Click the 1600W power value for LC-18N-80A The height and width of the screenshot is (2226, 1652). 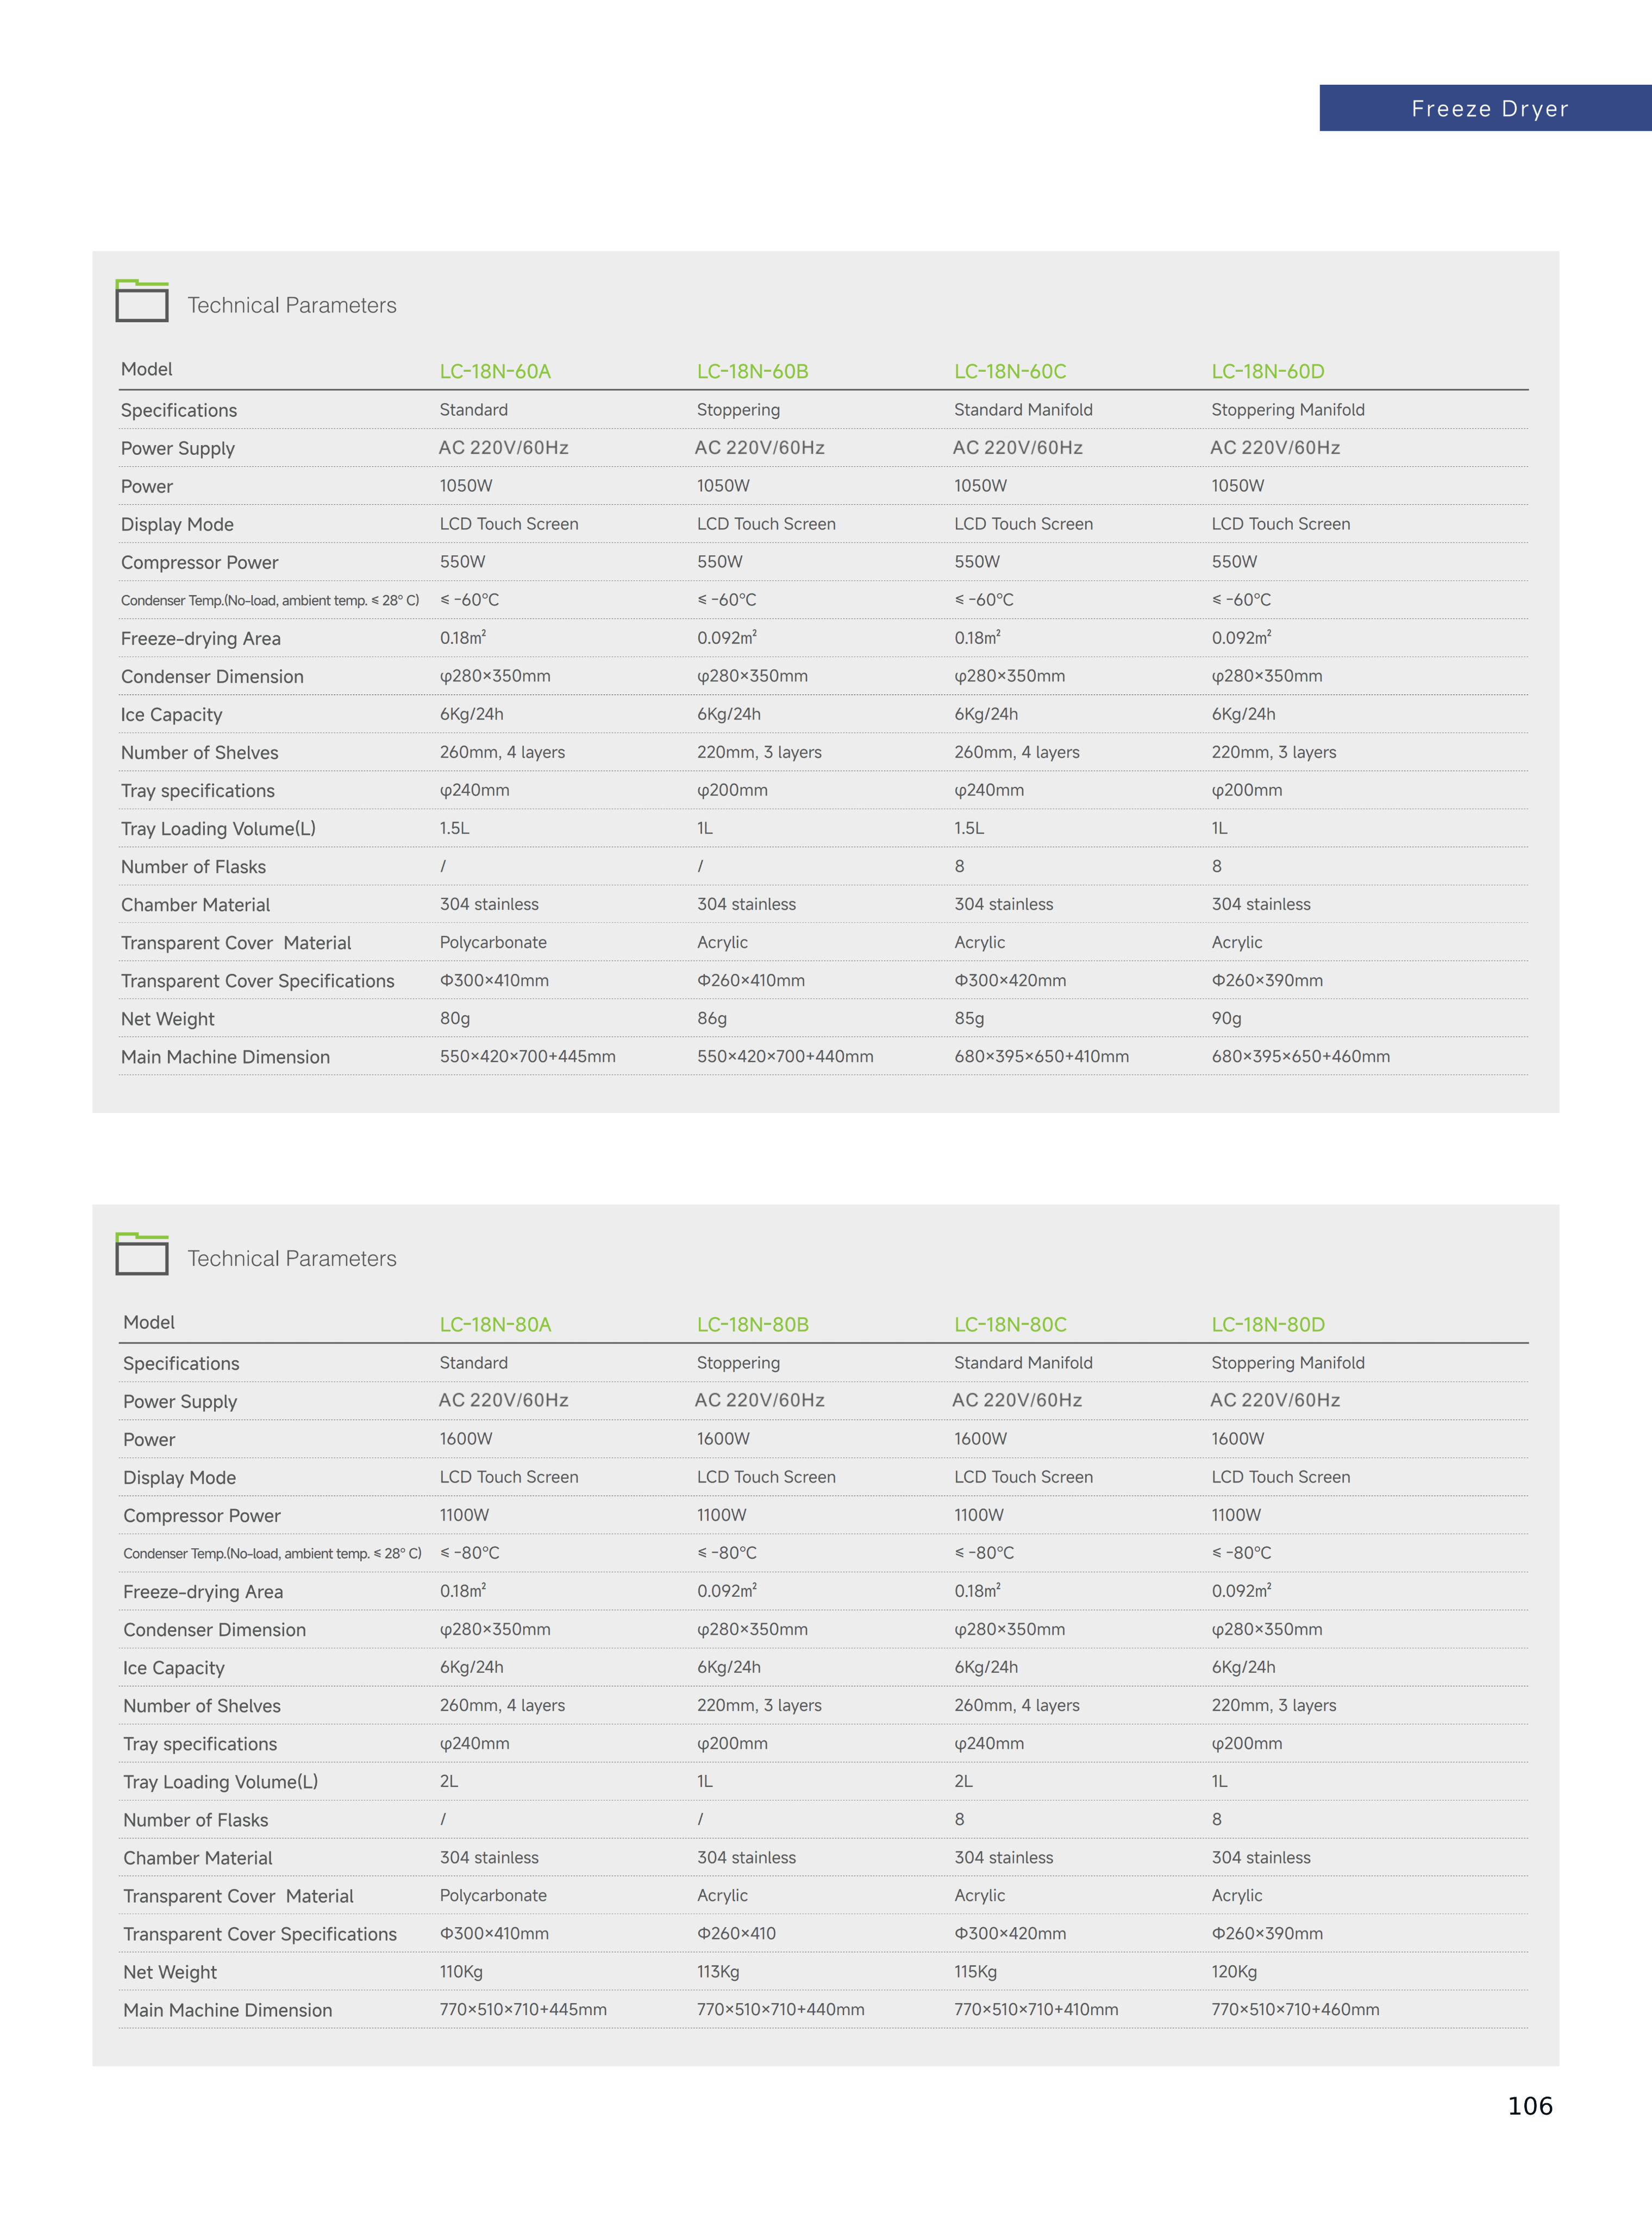[466, 1438]
